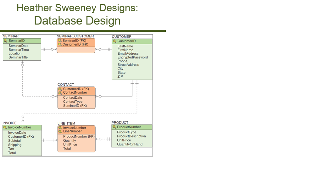Click the key icon beside InvoiceNumber in INVOICE
The height and width of the screenshot is (181, 322).
[4, 127]
